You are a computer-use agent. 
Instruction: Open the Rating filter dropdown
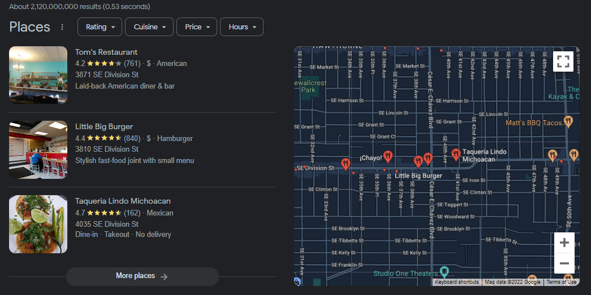pyautogui.click(x=100, y=27)
